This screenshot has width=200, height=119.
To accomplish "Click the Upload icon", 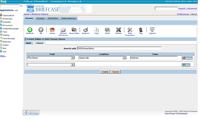I will [x=152, y=30].
